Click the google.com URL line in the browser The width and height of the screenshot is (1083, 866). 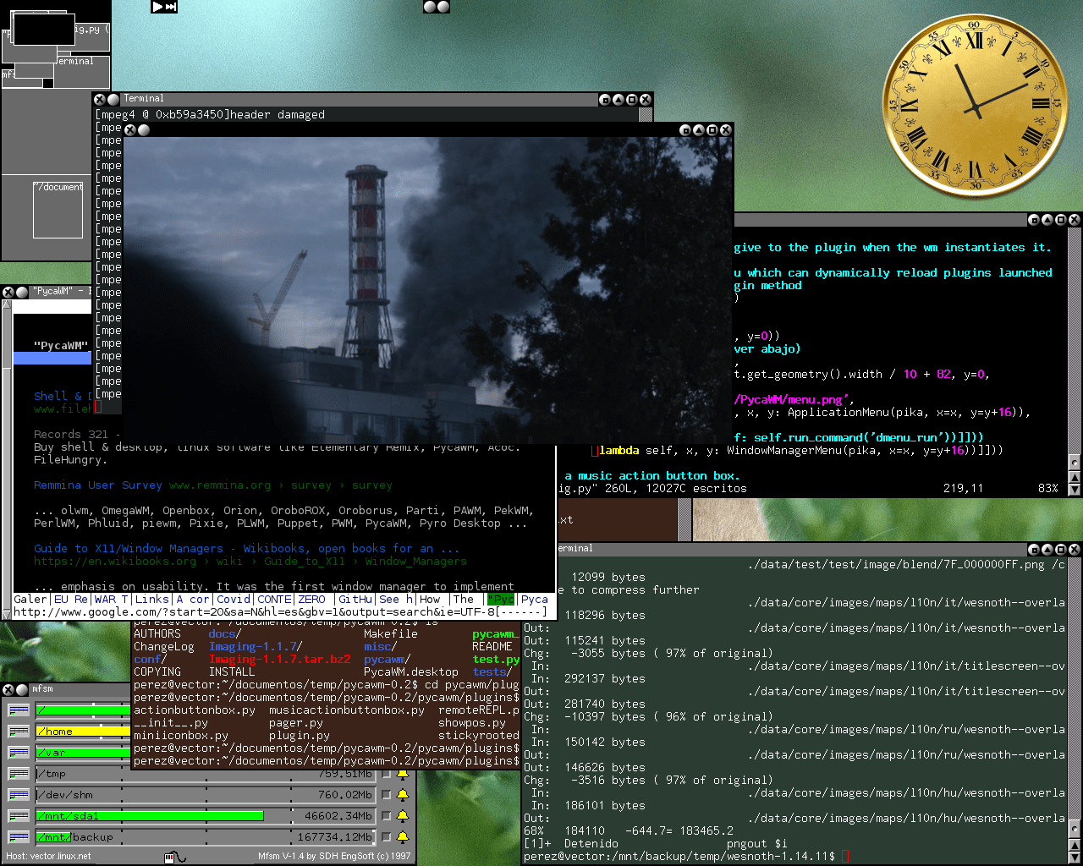point(280,612)
